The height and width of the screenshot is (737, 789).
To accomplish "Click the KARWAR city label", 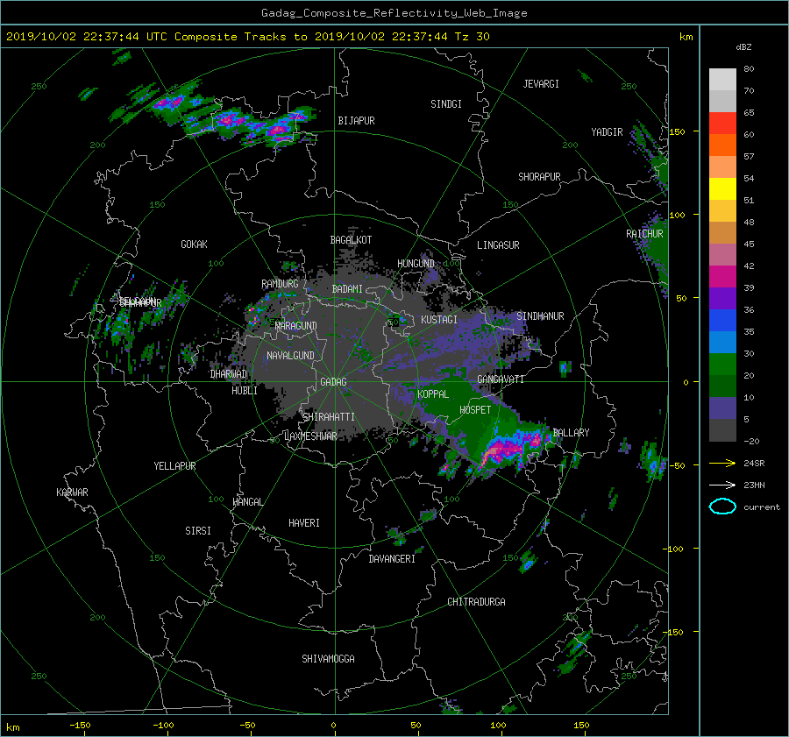I will (x=72, y=493).
